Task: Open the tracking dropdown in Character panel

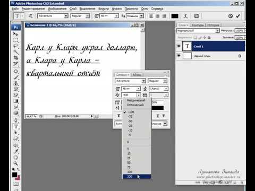Action: coord(166,95)
